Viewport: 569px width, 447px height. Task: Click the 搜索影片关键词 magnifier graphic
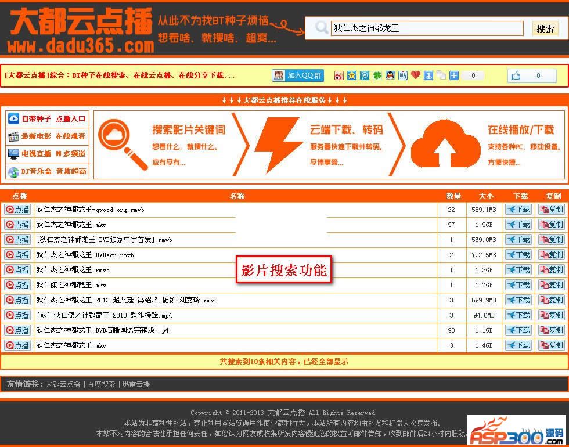pos(123,144)
